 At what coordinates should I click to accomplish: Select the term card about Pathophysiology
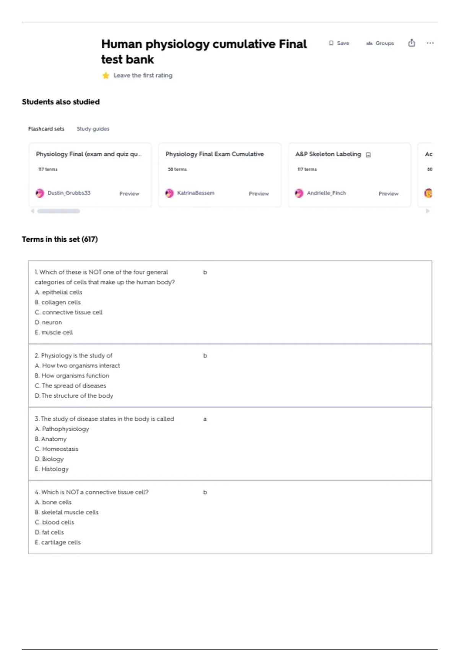pyautogui.click(x=230, y=444)
